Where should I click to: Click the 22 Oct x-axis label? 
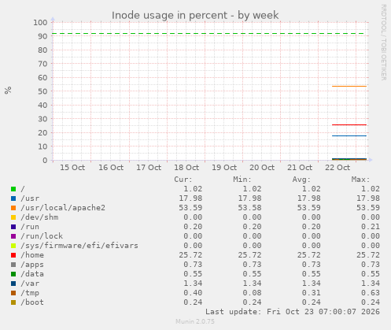tap(338, 168)
